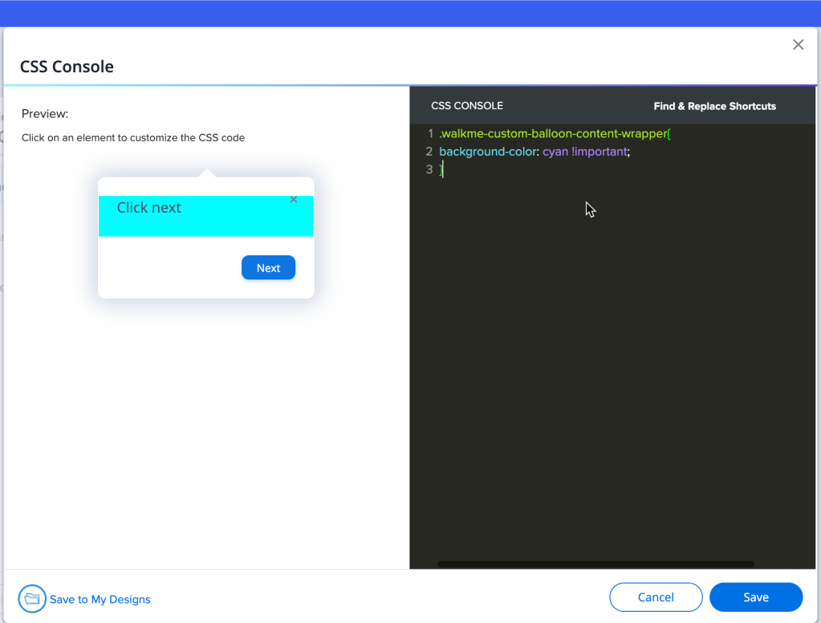Image resolution: width=821 pixels, height=623 pixels.
Task: Click the .walkme-custom-balloon-content-wrapper selector in the code
Action: [x=552, y=133]
